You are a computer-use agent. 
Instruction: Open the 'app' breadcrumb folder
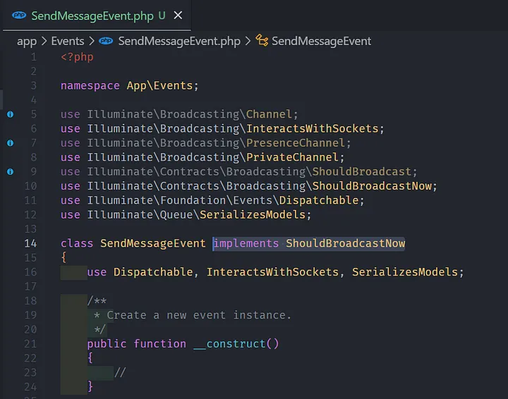click(27, 41)
